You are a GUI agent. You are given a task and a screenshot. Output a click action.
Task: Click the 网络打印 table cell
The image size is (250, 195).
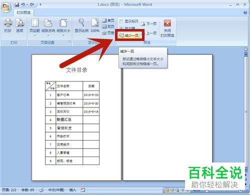(69, 136)
